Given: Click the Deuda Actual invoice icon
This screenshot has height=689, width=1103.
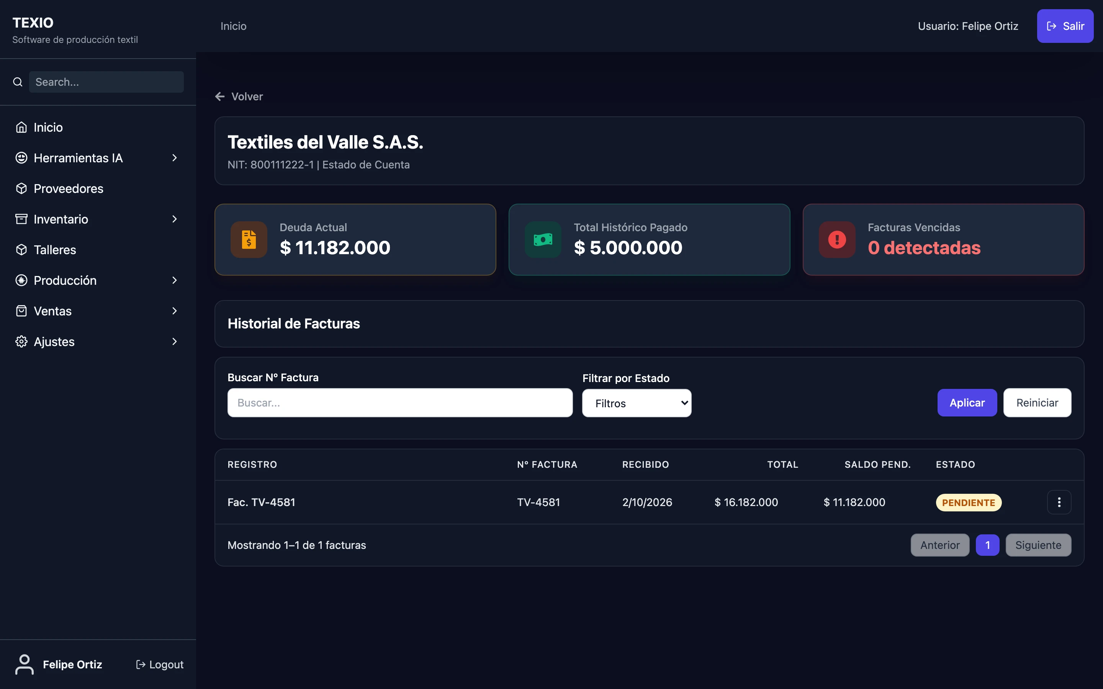Looking at the screenshot, I should click(249, 239).
